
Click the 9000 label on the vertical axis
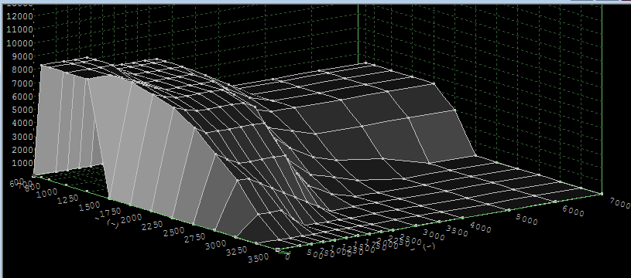[20, 56]
